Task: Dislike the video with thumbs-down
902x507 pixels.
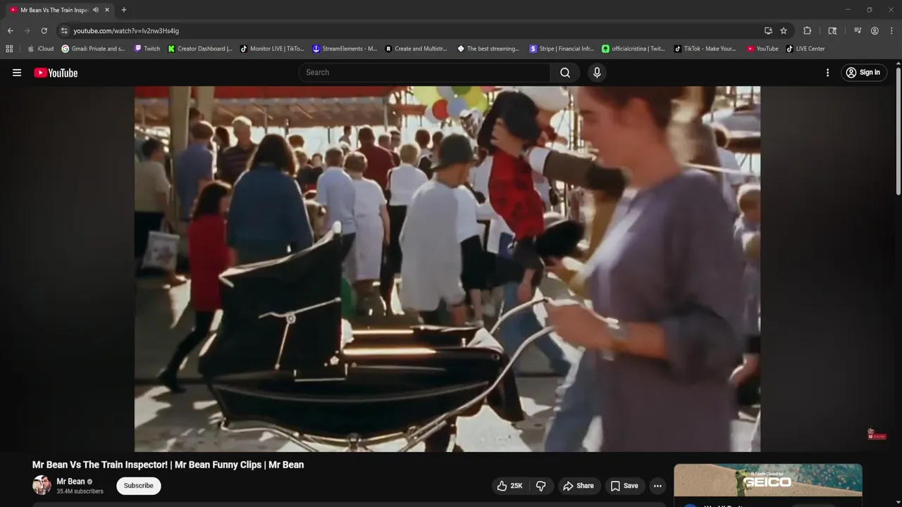Action: (x=540, y=486)
